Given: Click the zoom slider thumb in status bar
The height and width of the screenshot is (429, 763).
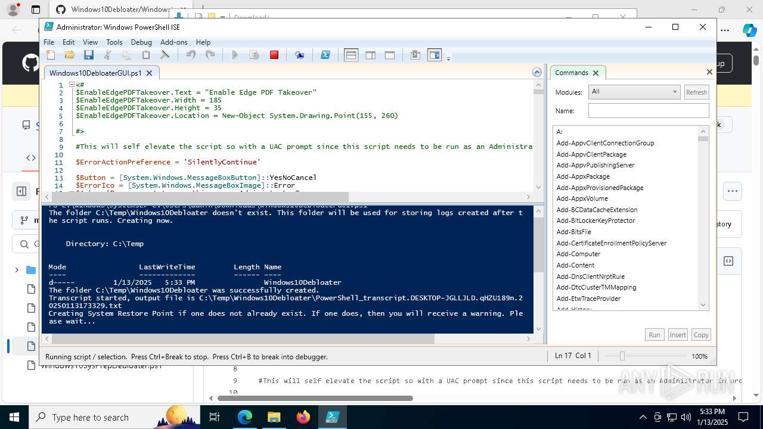Looking at the screenshot, I should point(622,356).
